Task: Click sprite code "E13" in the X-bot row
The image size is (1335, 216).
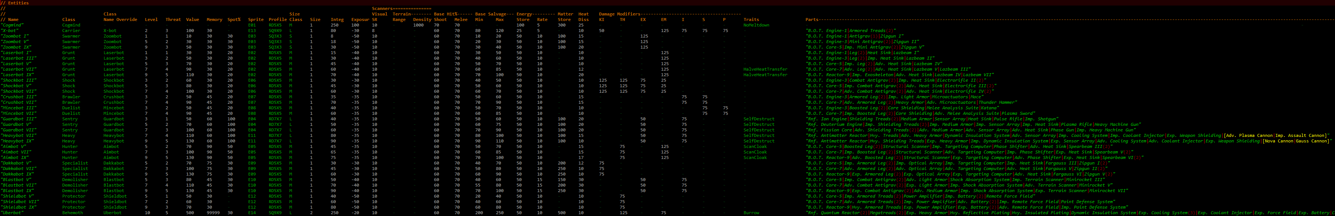Action: click(253, 31)
